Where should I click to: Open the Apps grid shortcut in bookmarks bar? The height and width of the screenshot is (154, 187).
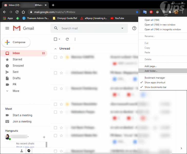click(8, 18)
